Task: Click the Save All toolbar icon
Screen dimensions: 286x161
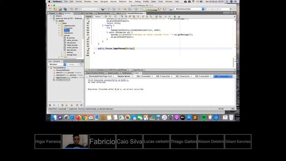Action: click(x=65, y=9)
